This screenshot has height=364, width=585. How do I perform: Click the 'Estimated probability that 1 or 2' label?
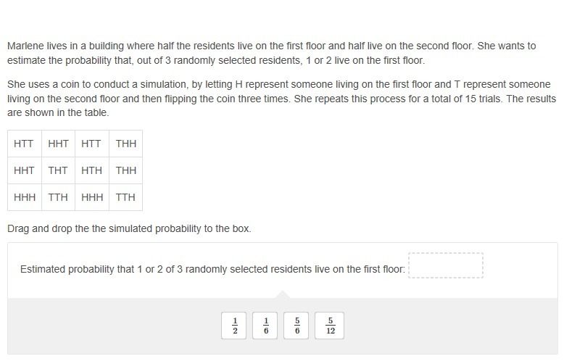click(x=212, y=269)
